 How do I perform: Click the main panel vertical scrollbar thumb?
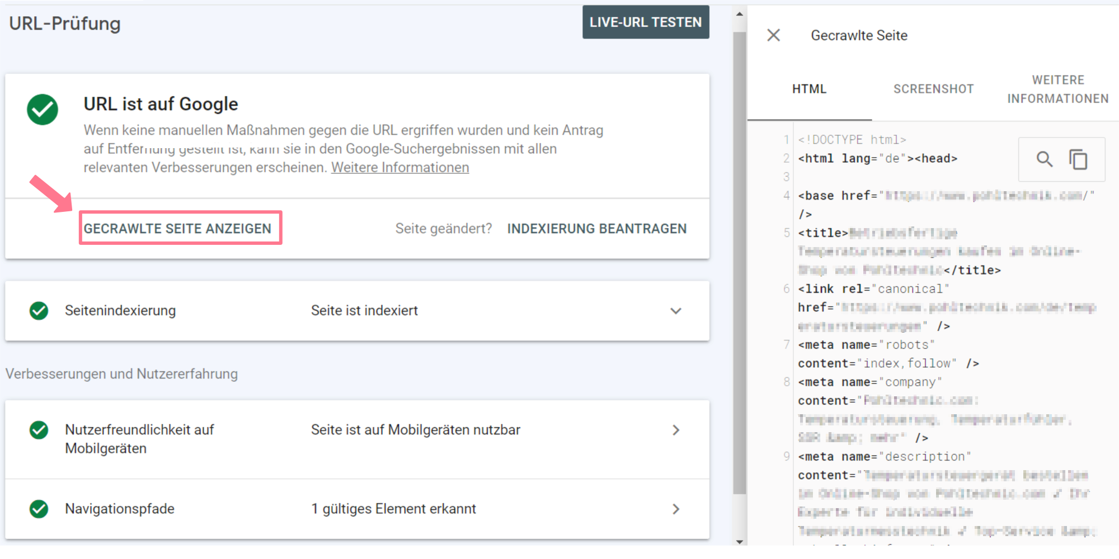pyautogui.click(x=740, y=263)
